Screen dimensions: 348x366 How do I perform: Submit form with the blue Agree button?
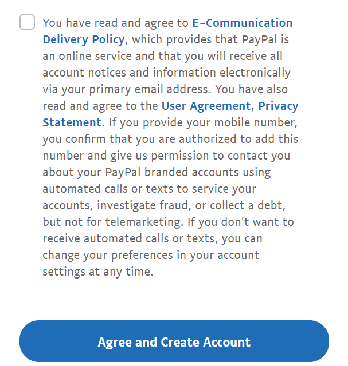[x=174, y=342]
